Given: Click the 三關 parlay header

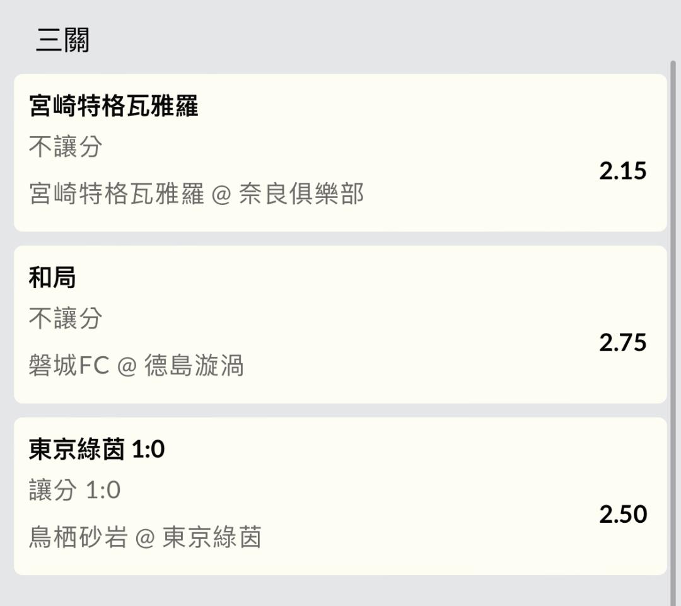Looking at the screenshot, I should tap(62, 40).
